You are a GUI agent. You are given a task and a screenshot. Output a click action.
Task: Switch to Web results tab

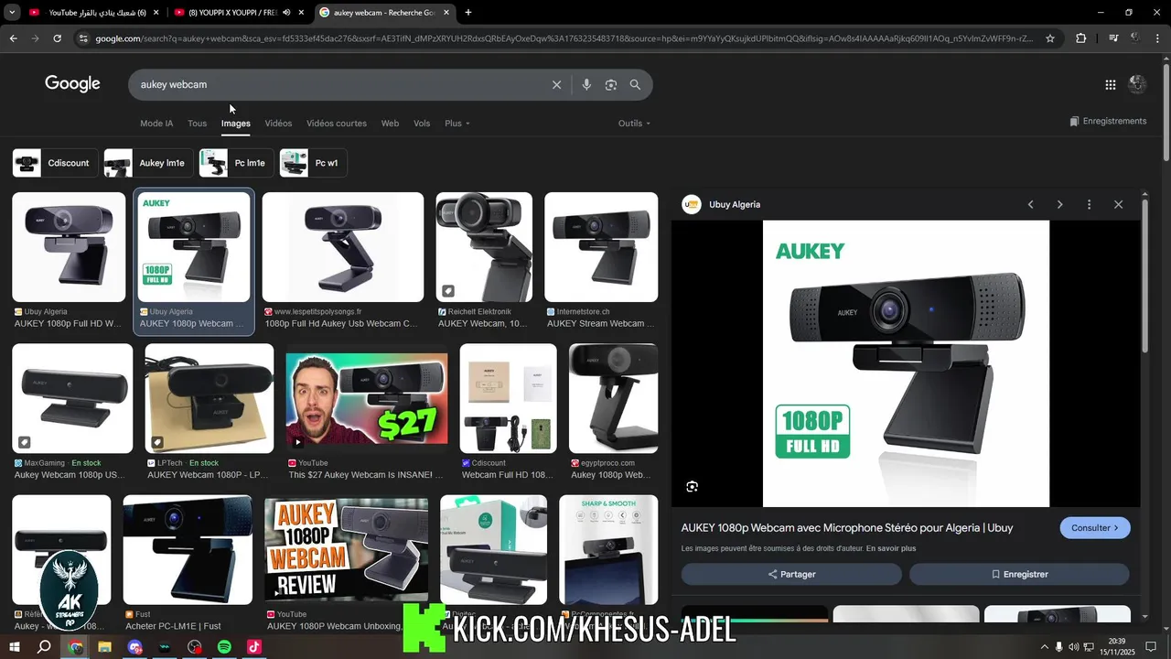coord(390,124)
